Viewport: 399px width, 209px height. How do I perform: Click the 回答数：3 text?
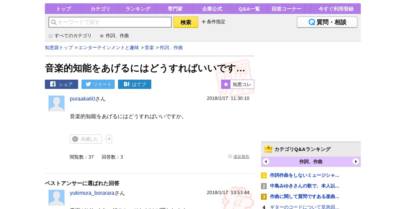[x=112, y=157]
